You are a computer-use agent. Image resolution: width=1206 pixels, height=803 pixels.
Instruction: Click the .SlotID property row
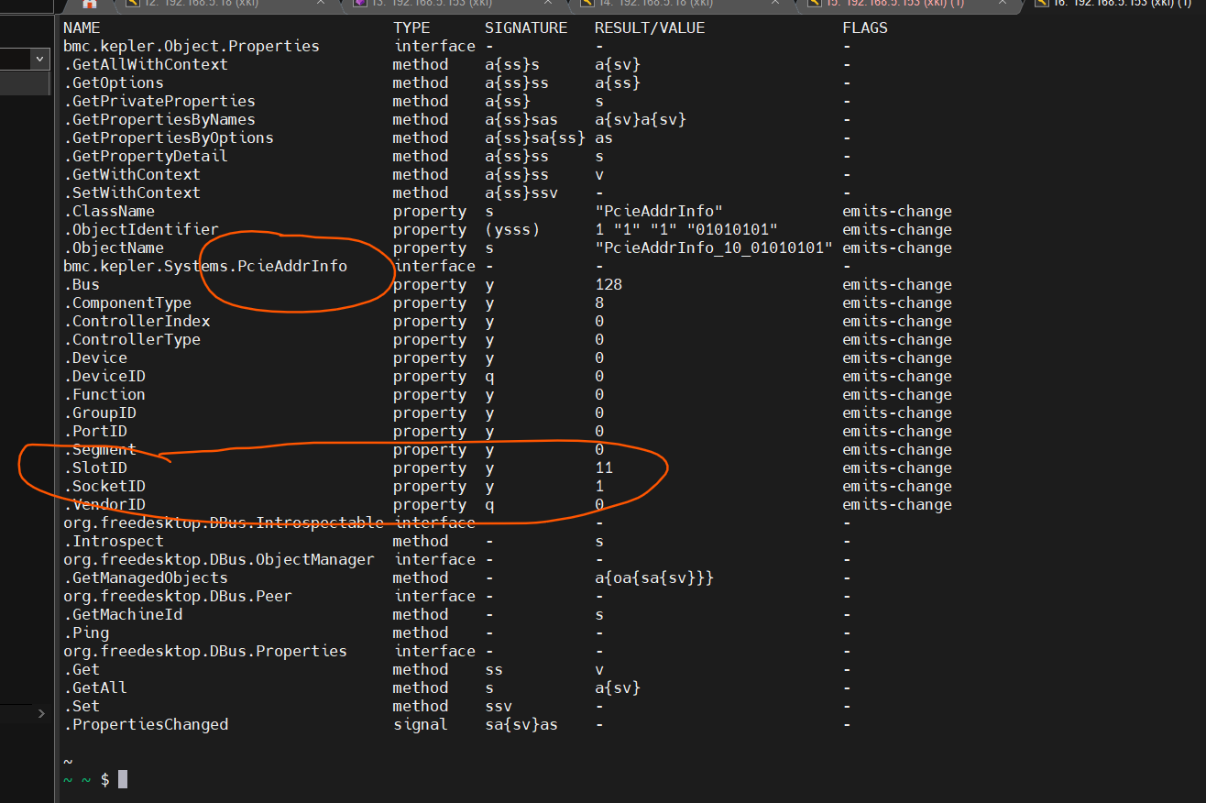(95, 468)
